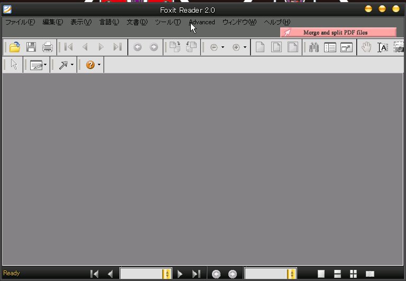Click Next View circle in status bar

(233, 274)
